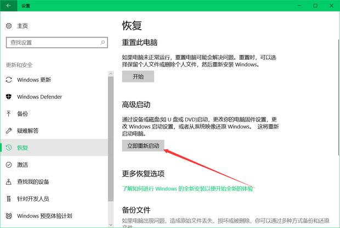Click sidebar scrollbar up arrow

pos(111,74)
